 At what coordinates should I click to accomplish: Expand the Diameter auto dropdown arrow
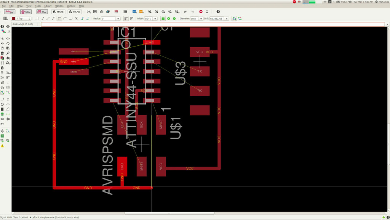(201, 19)
